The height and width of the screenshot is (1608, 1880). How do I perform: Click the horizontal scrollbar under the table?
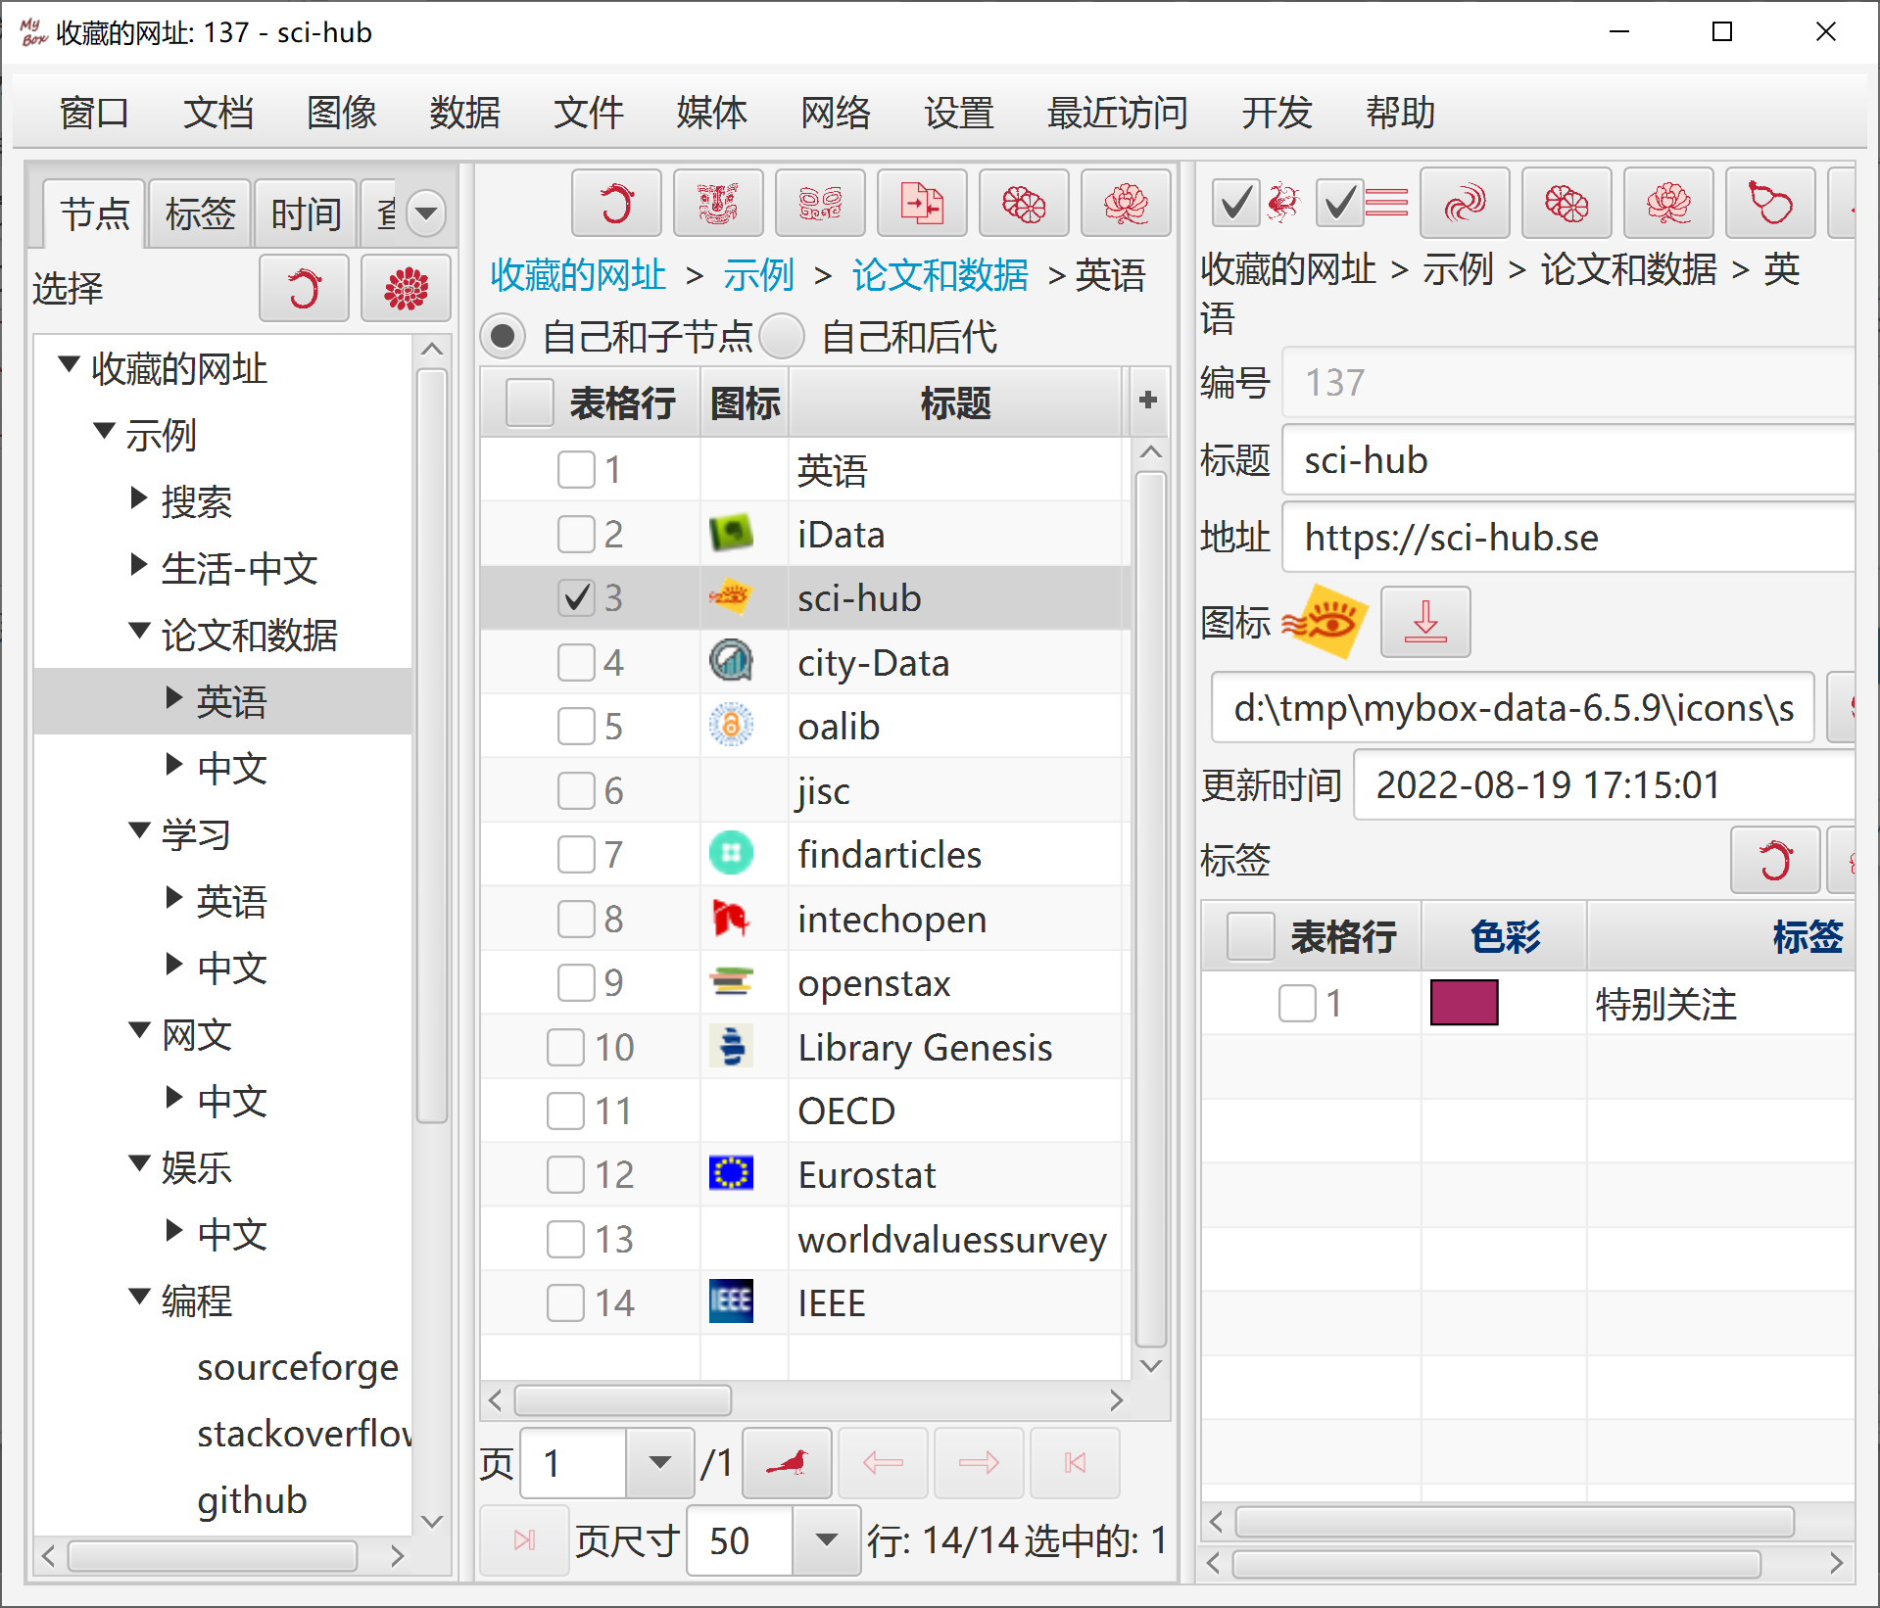[x=623, y=1401]
